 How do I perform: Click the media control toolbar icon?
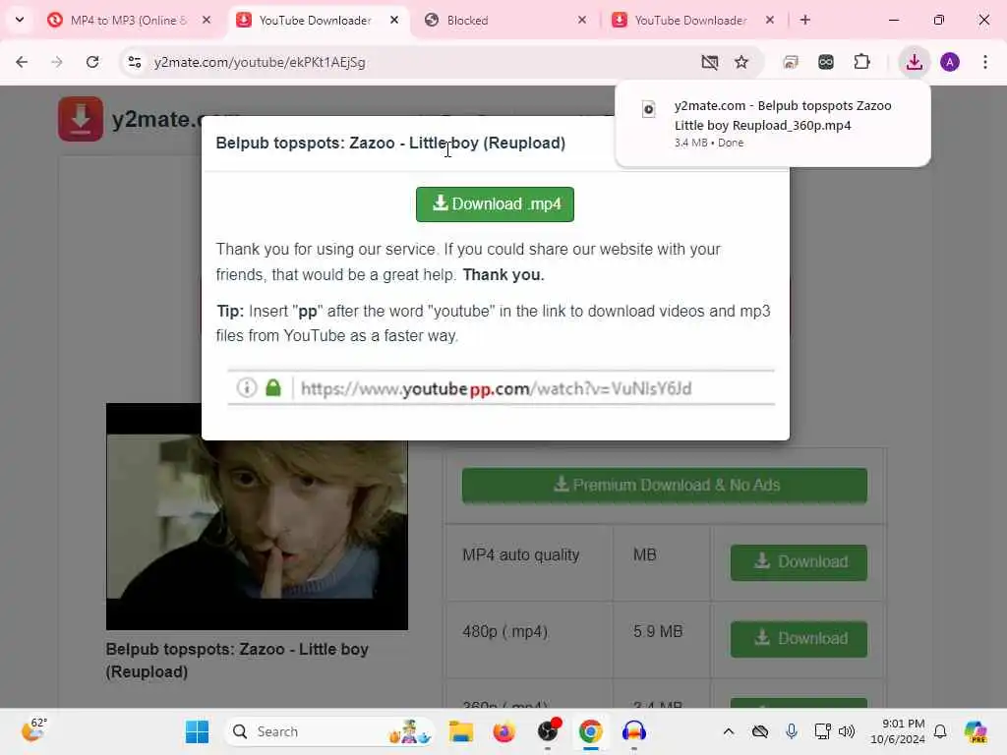791,62
